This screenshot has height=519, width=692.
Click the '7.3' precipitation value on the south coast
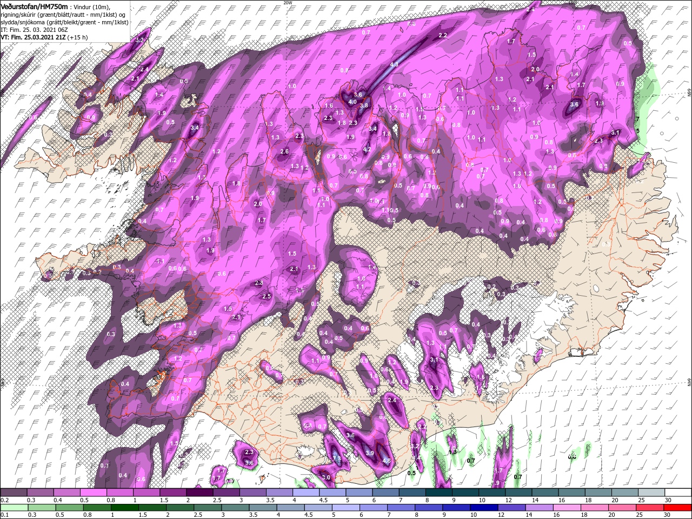tap(336, 459)
